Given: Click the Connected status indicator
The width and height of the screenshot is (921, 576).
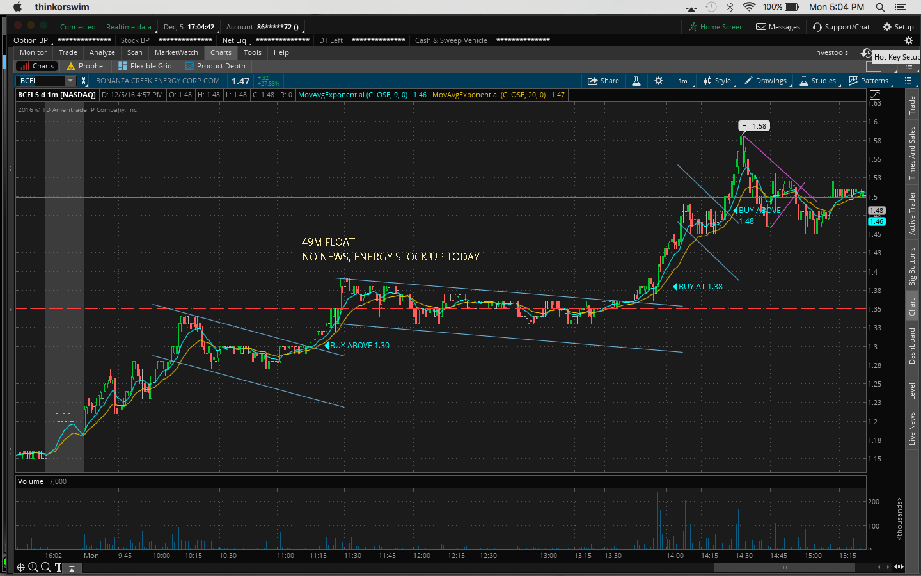Looking at the screenshot, I should [77, 27].
